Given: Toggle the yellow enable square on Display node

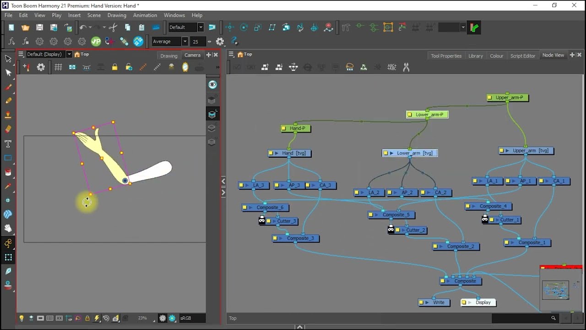Looking at the screenshot, I should pyautogui.click(x=464, y=302).
